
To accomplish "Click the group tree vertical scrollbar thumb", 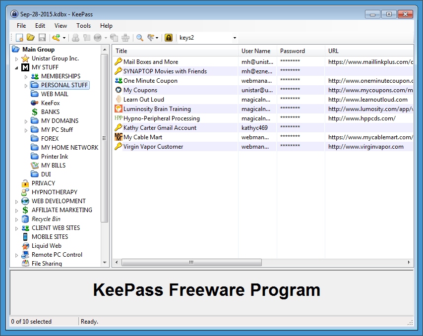I will [x=105, y=138].
